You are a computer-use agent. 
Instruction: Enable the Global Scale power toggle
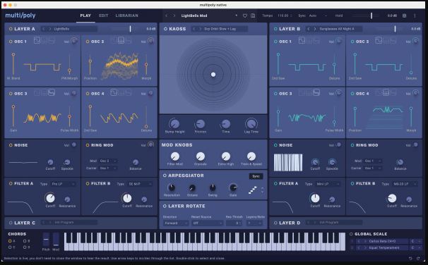point(351,234)
